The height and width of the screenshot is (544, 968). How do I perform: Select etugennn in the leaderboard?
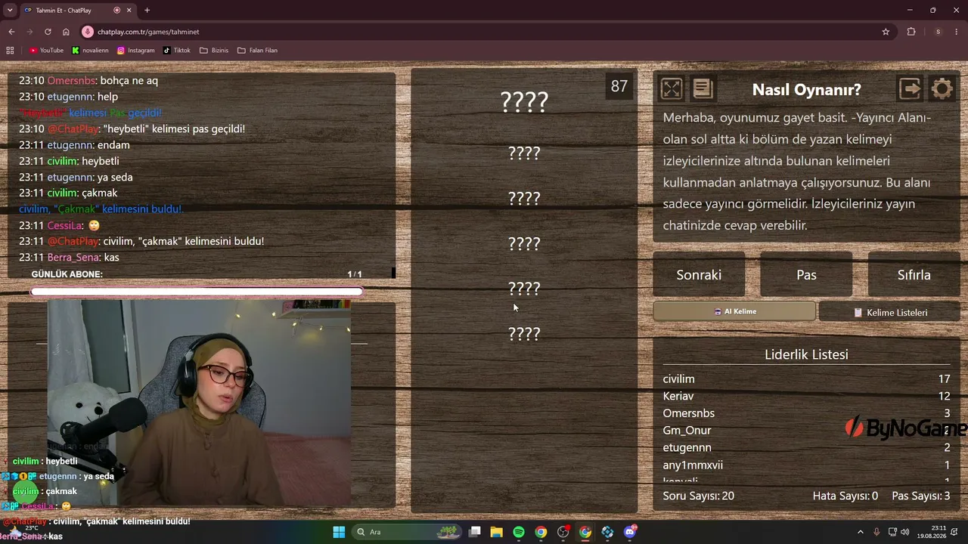(806, 448)
